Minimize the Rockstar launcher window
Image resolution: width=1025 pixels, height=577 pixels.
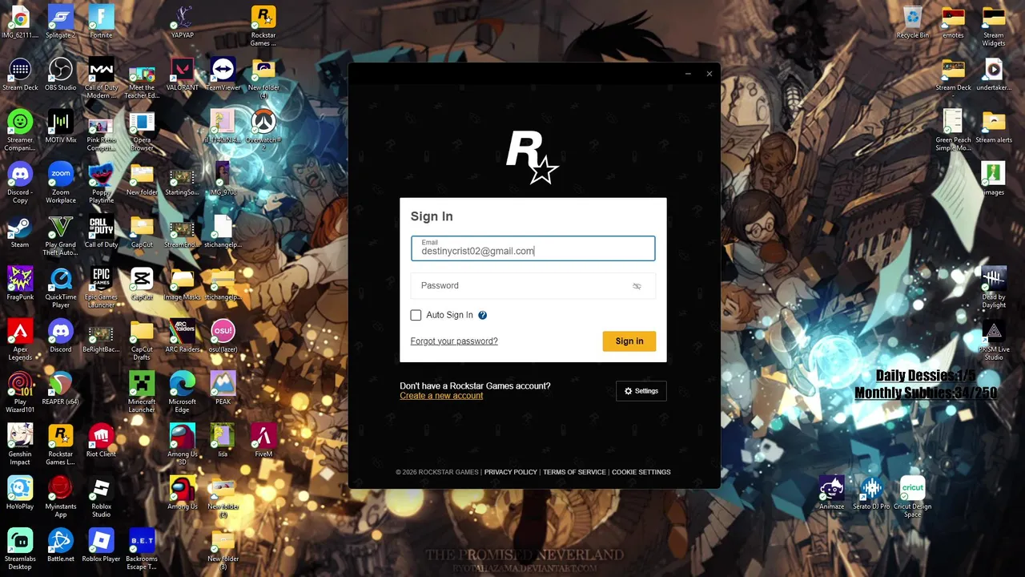click(x=688, y=74)
